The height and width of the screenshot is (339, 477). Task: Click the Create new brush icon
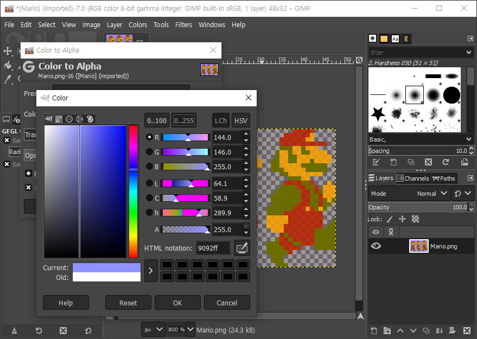click(x=393, y=162)
